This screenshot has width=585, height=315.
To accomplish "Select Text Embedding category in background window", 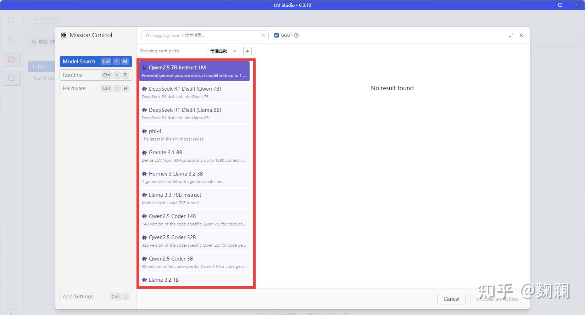I will [44, 79].
